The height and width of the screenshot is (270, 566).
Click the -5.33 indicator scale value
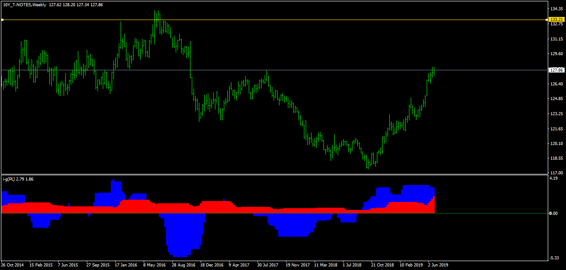coord(554,258)
